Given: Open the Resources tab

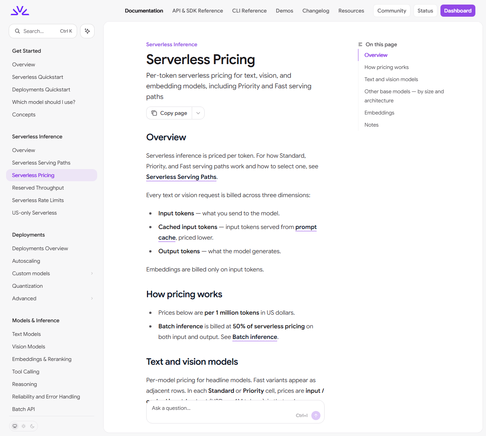Looking at the screenshot, I should coord(351,11).
